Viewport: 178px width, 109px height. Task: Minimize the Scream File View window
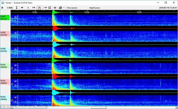pos(158,3)
